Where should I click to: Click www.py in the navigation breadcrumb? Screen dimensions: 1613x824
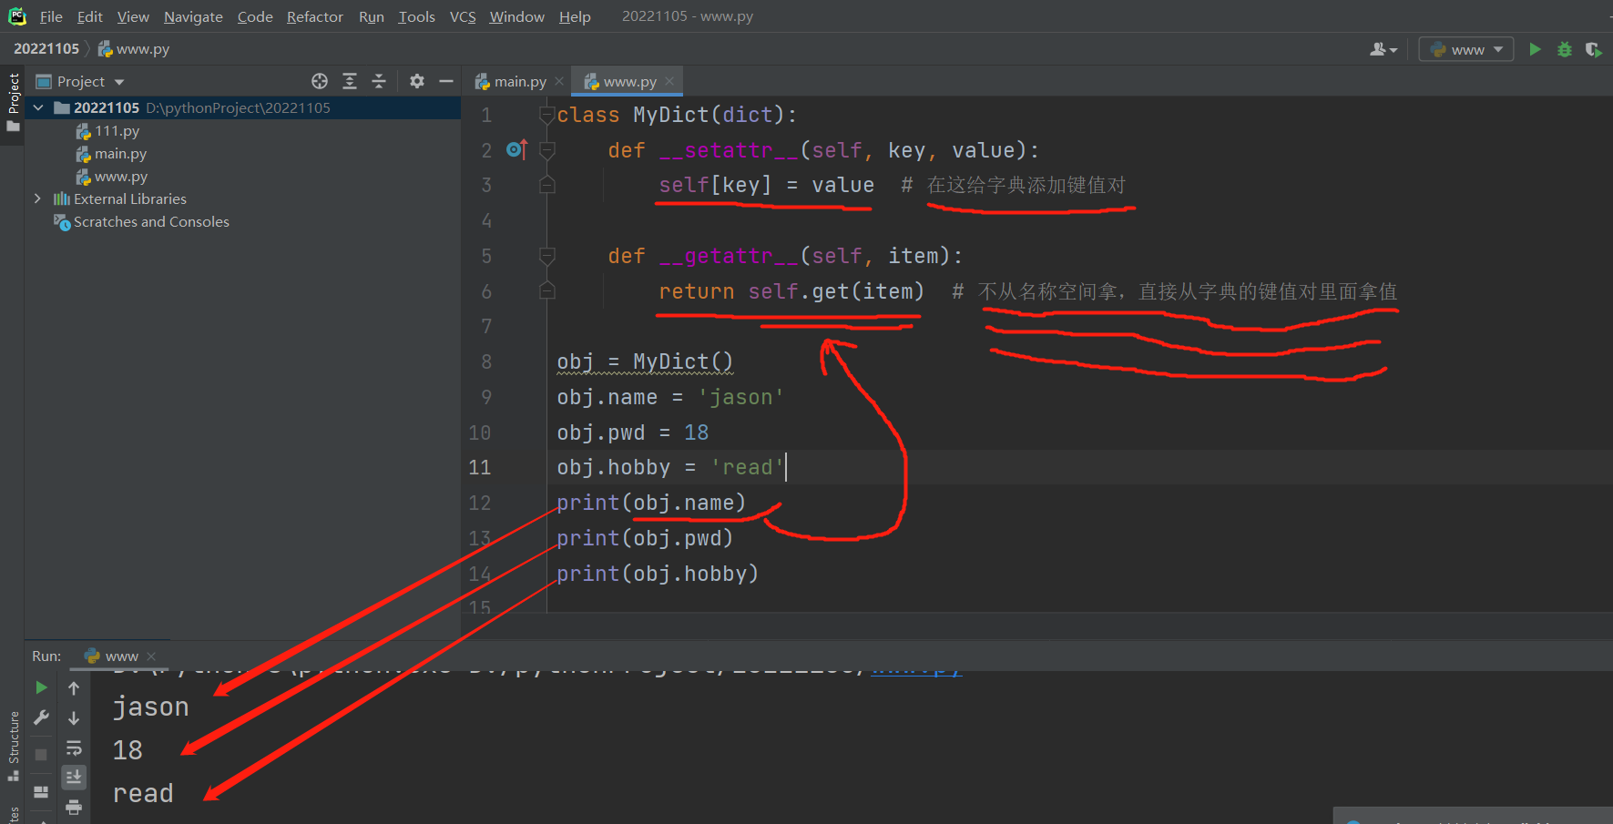134,48
